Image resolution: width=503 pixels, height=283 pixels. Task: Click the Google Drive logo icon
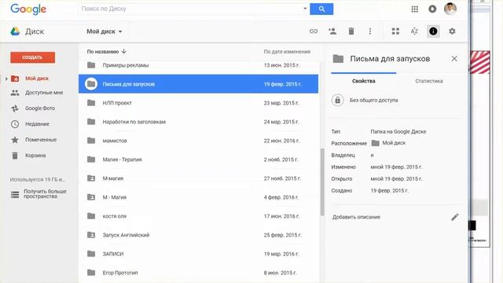15,31
